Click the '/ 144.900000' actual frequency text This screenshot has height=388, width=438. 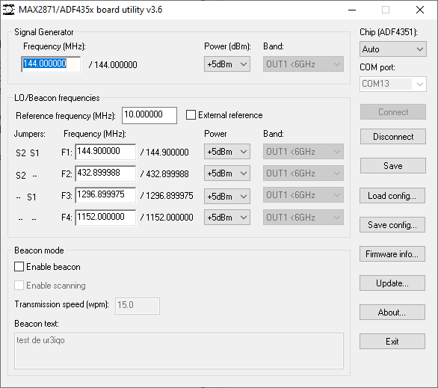click(x=164, y=153)
